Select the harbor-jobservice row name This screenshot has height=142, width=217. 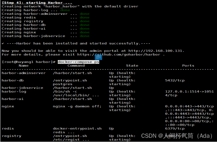(x=23, y=88)
